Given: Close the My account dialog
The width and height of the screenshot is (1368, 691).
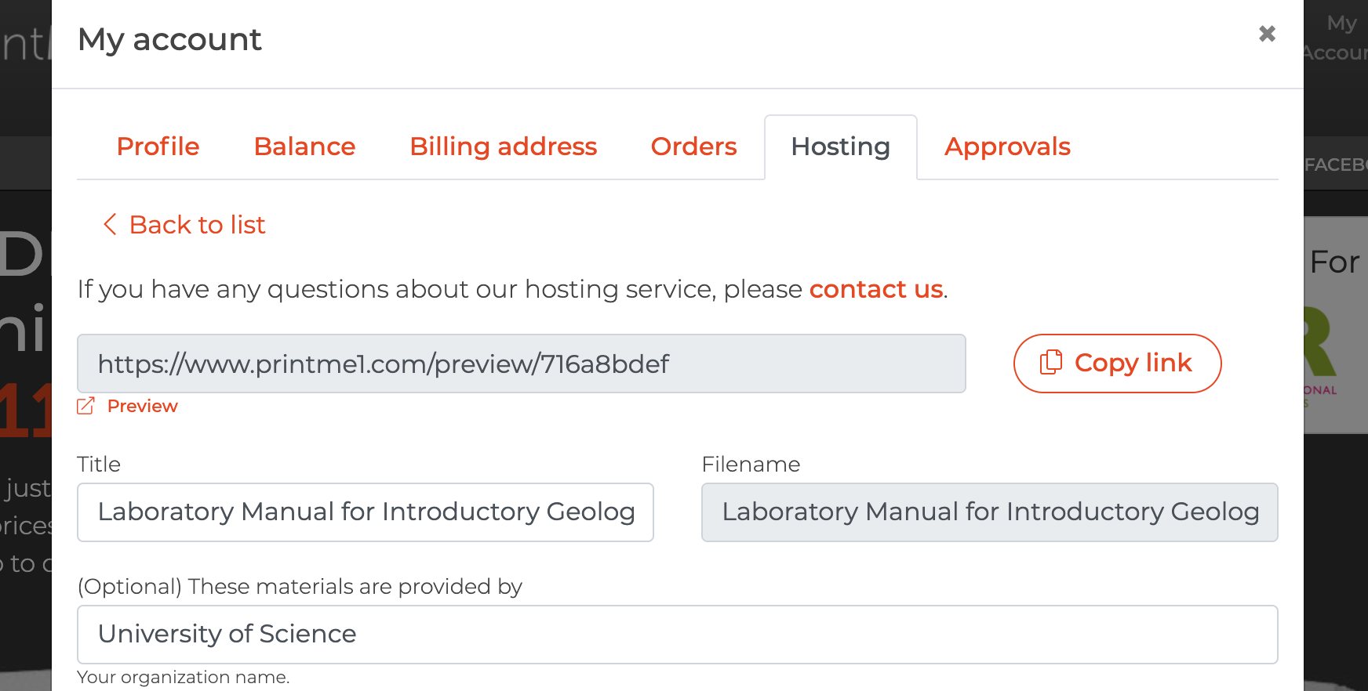Looking at the screenshot, I should [x=1267, y=34].
